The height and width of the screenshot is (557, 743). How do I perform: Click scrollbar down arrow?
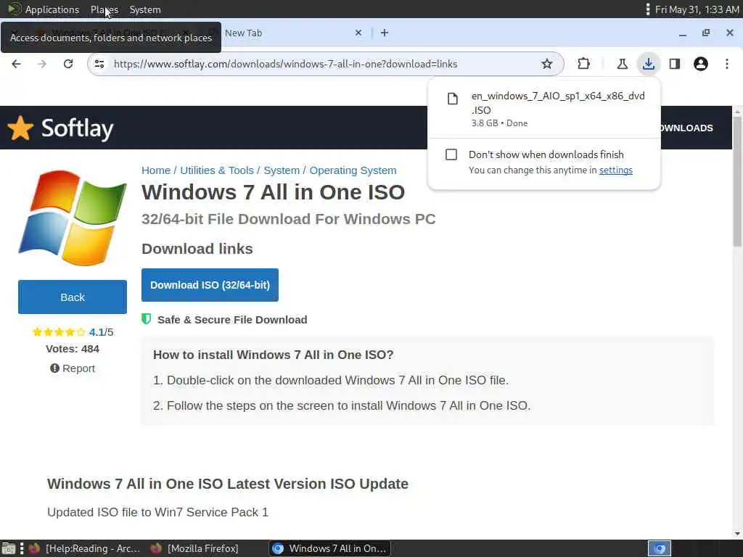click(x=737, y=534)
